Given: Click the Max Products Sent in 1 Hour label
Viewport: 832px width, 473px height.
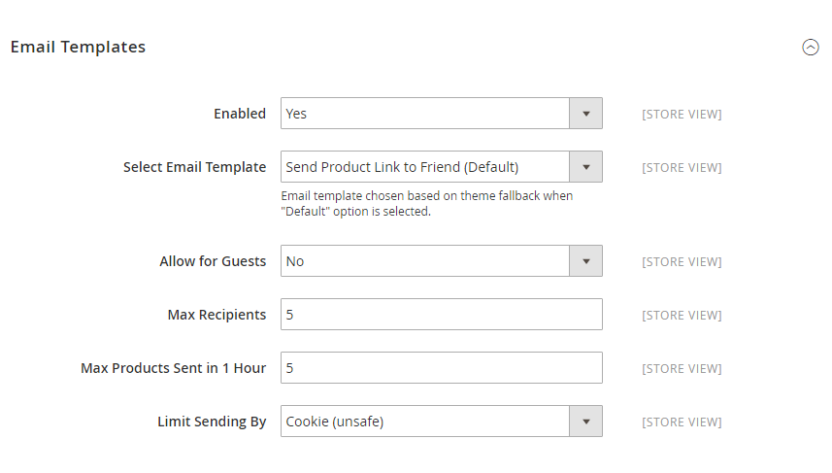Looking at the screenshot, I should 173,368.
